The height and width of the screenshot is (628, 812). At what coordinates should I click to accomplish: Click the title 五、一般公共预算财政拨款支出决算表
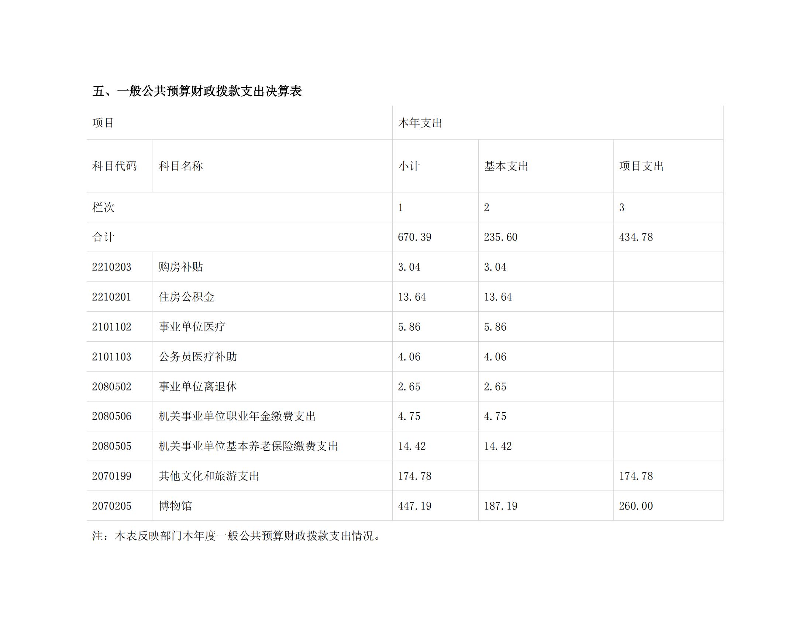197,91
